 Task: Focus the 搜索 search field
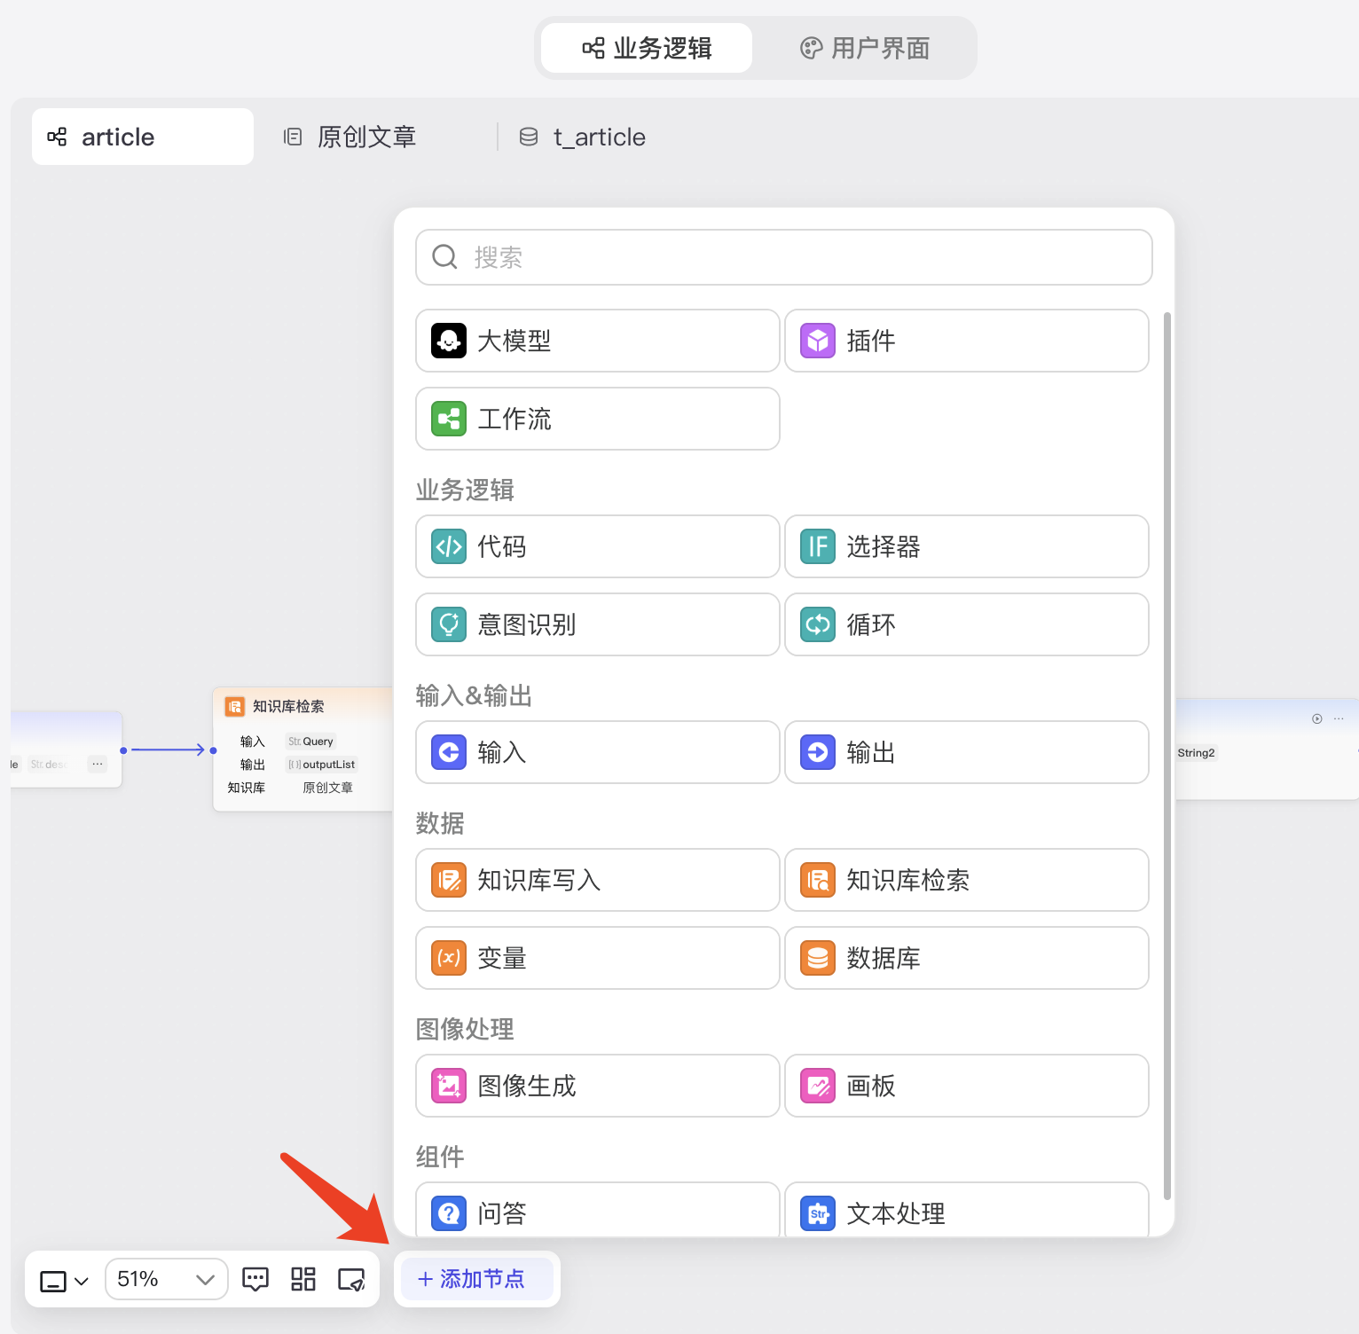(x=784, y=257)
